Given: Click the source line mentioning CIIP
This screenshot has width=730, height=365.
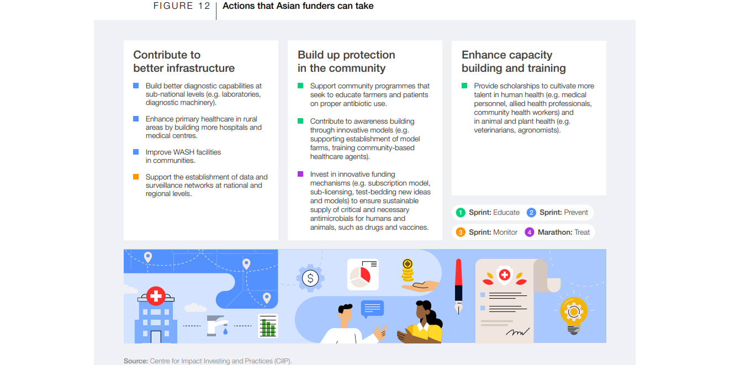Looking at the screenshot, I should [x=208, y=361].
